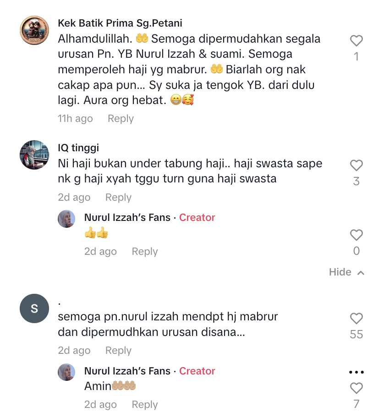The image size is (384, 418).
Task: Like Kek Batik Prima Sg.Petani's comment
Action: [357, 41]
